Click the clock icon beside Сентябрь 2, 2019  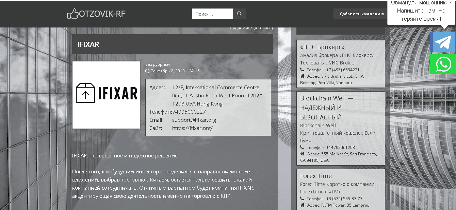147,71
